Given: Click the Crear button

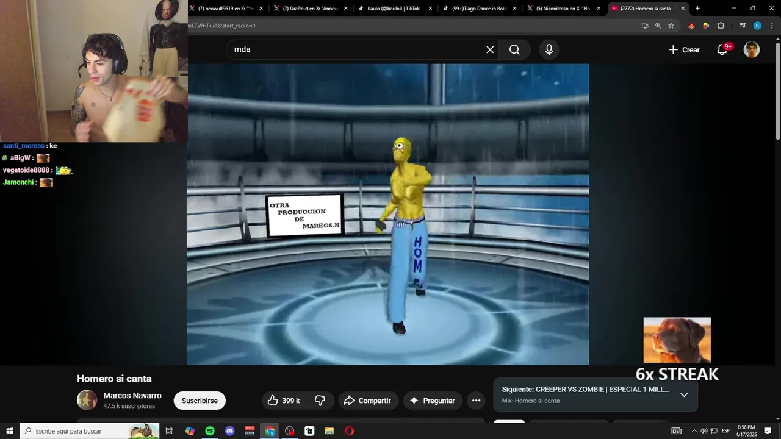Looking at the screenshot, I should click(684, 50).
